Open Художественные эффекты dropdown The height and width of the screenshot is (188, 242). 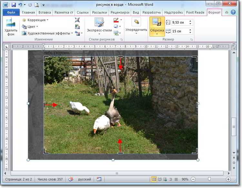(47, 33)
